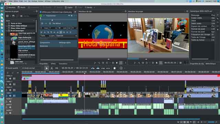Click the clip monitor seek bar
220x124 pixels.
click(103, 59)
